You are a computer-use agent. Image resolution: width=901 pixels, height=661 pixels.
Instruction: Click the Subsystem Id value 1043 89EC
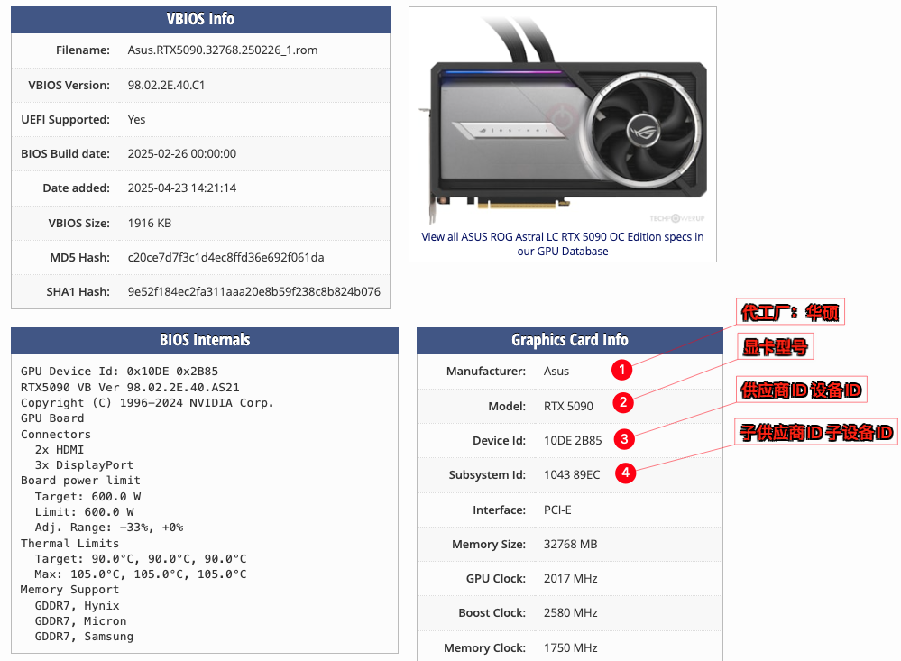click(x=572, y=474)
